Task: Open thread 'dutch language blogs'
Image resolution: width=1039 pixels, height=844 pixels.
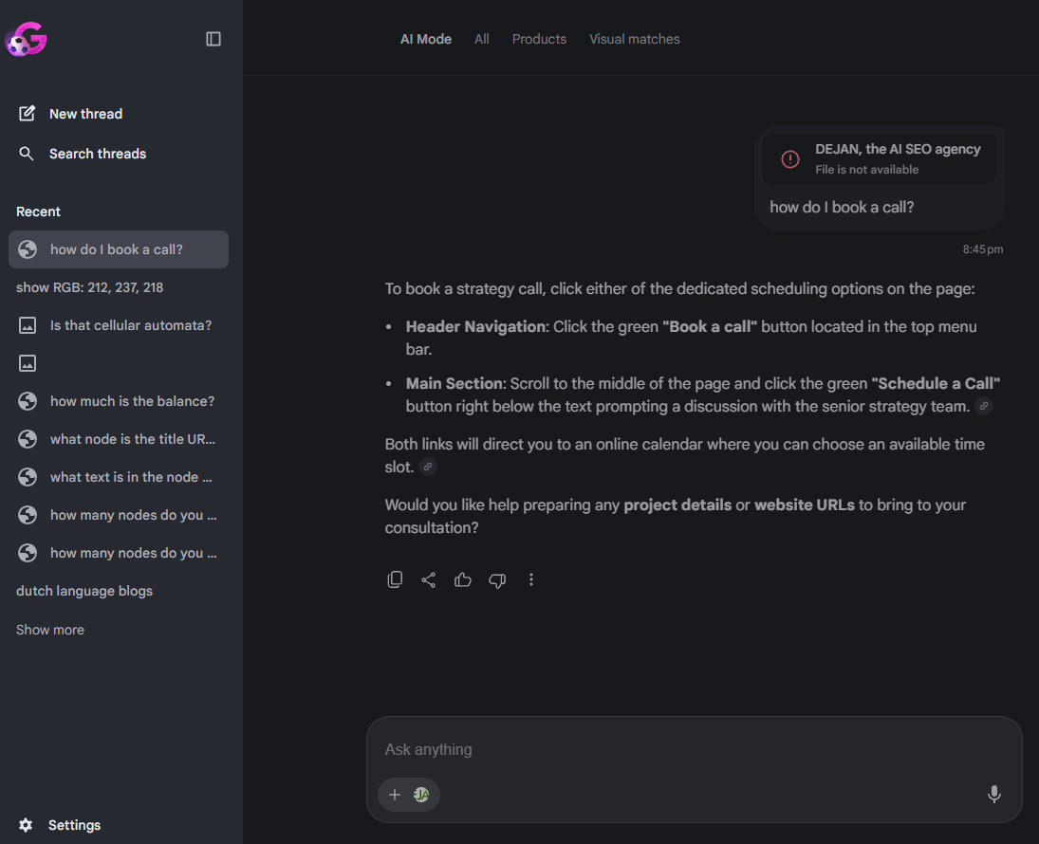Action: (84, 591)
